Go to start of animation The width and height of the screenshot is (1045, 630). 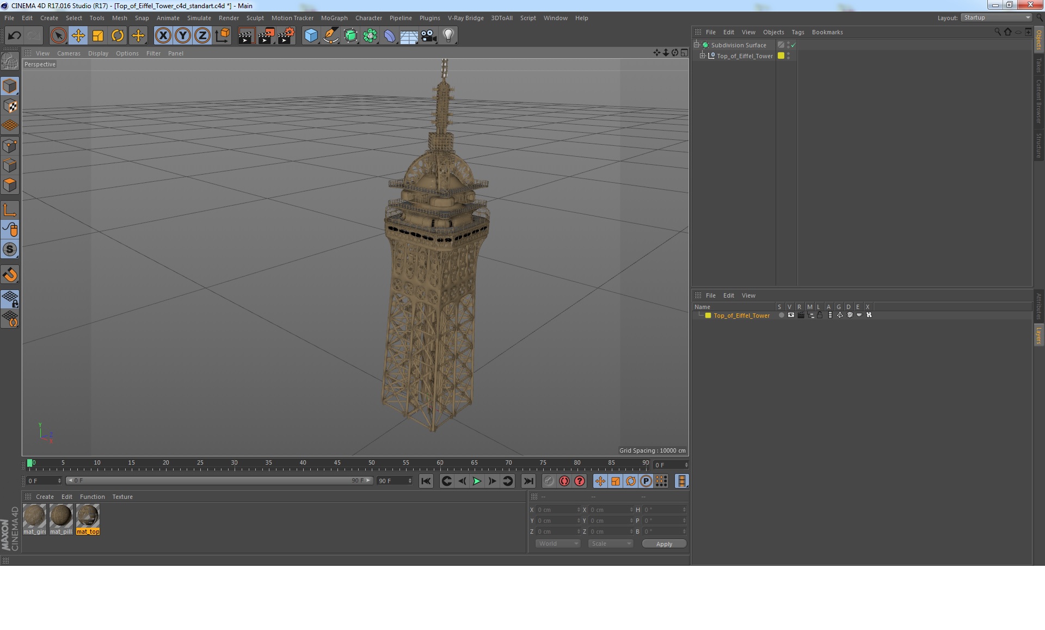pyautogui.click(x=426, y=481)
